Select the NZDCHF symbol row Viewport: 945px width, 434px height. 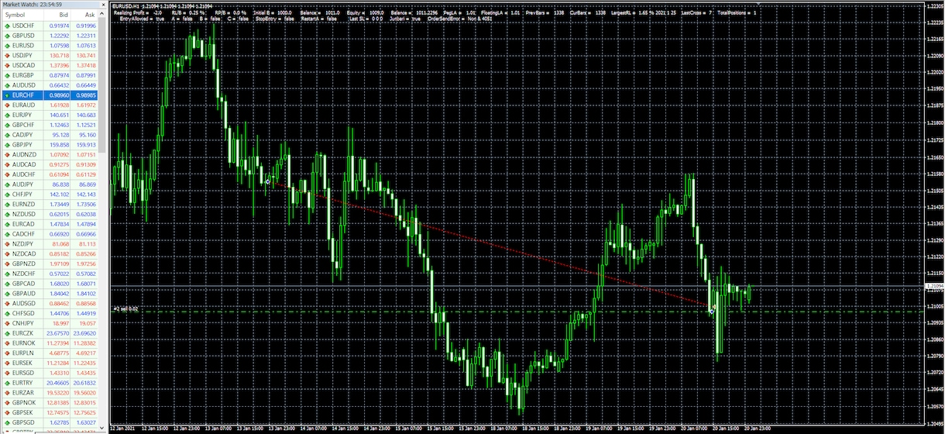50,274
